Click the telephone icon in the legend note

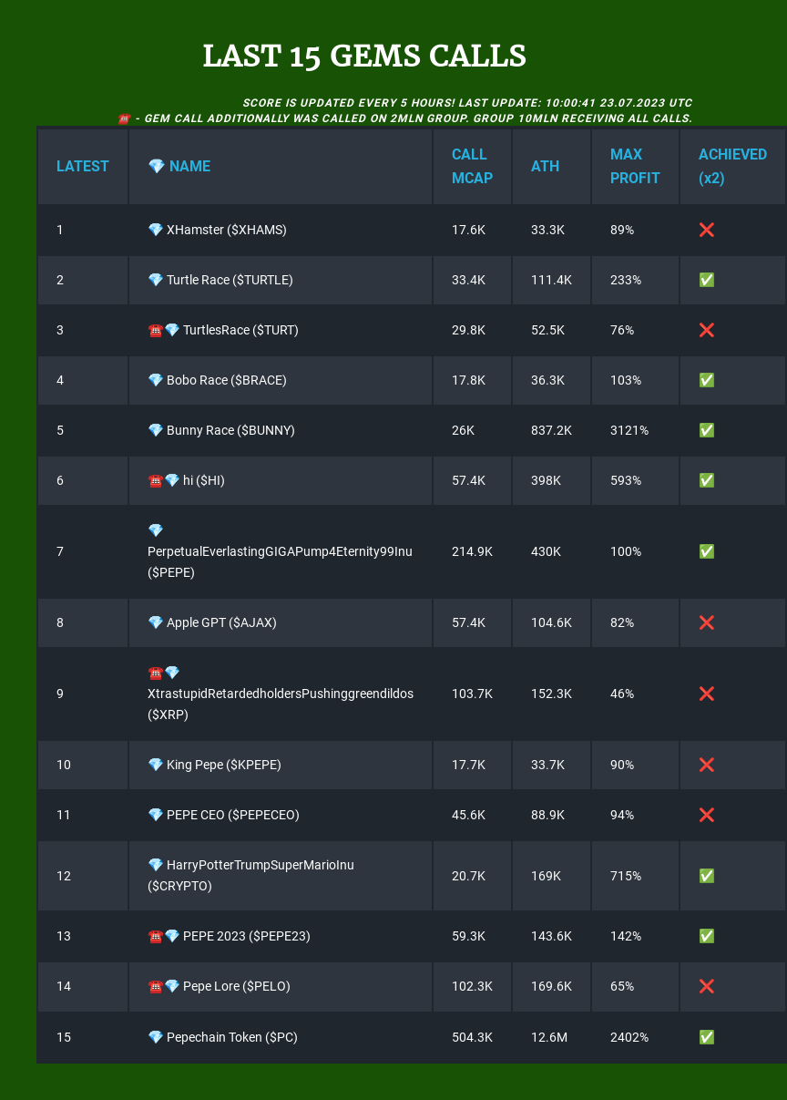point(124,118)
